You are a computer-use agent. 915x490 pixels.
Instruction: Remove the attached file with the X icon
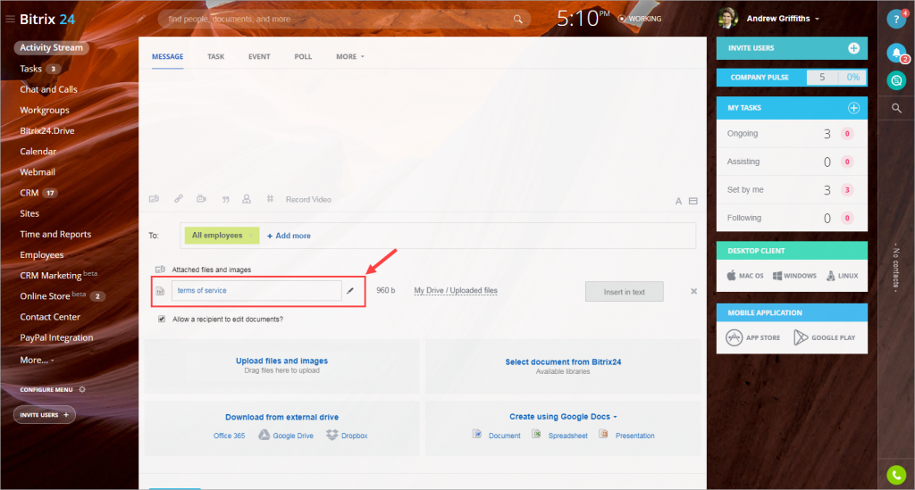(693, 291)
